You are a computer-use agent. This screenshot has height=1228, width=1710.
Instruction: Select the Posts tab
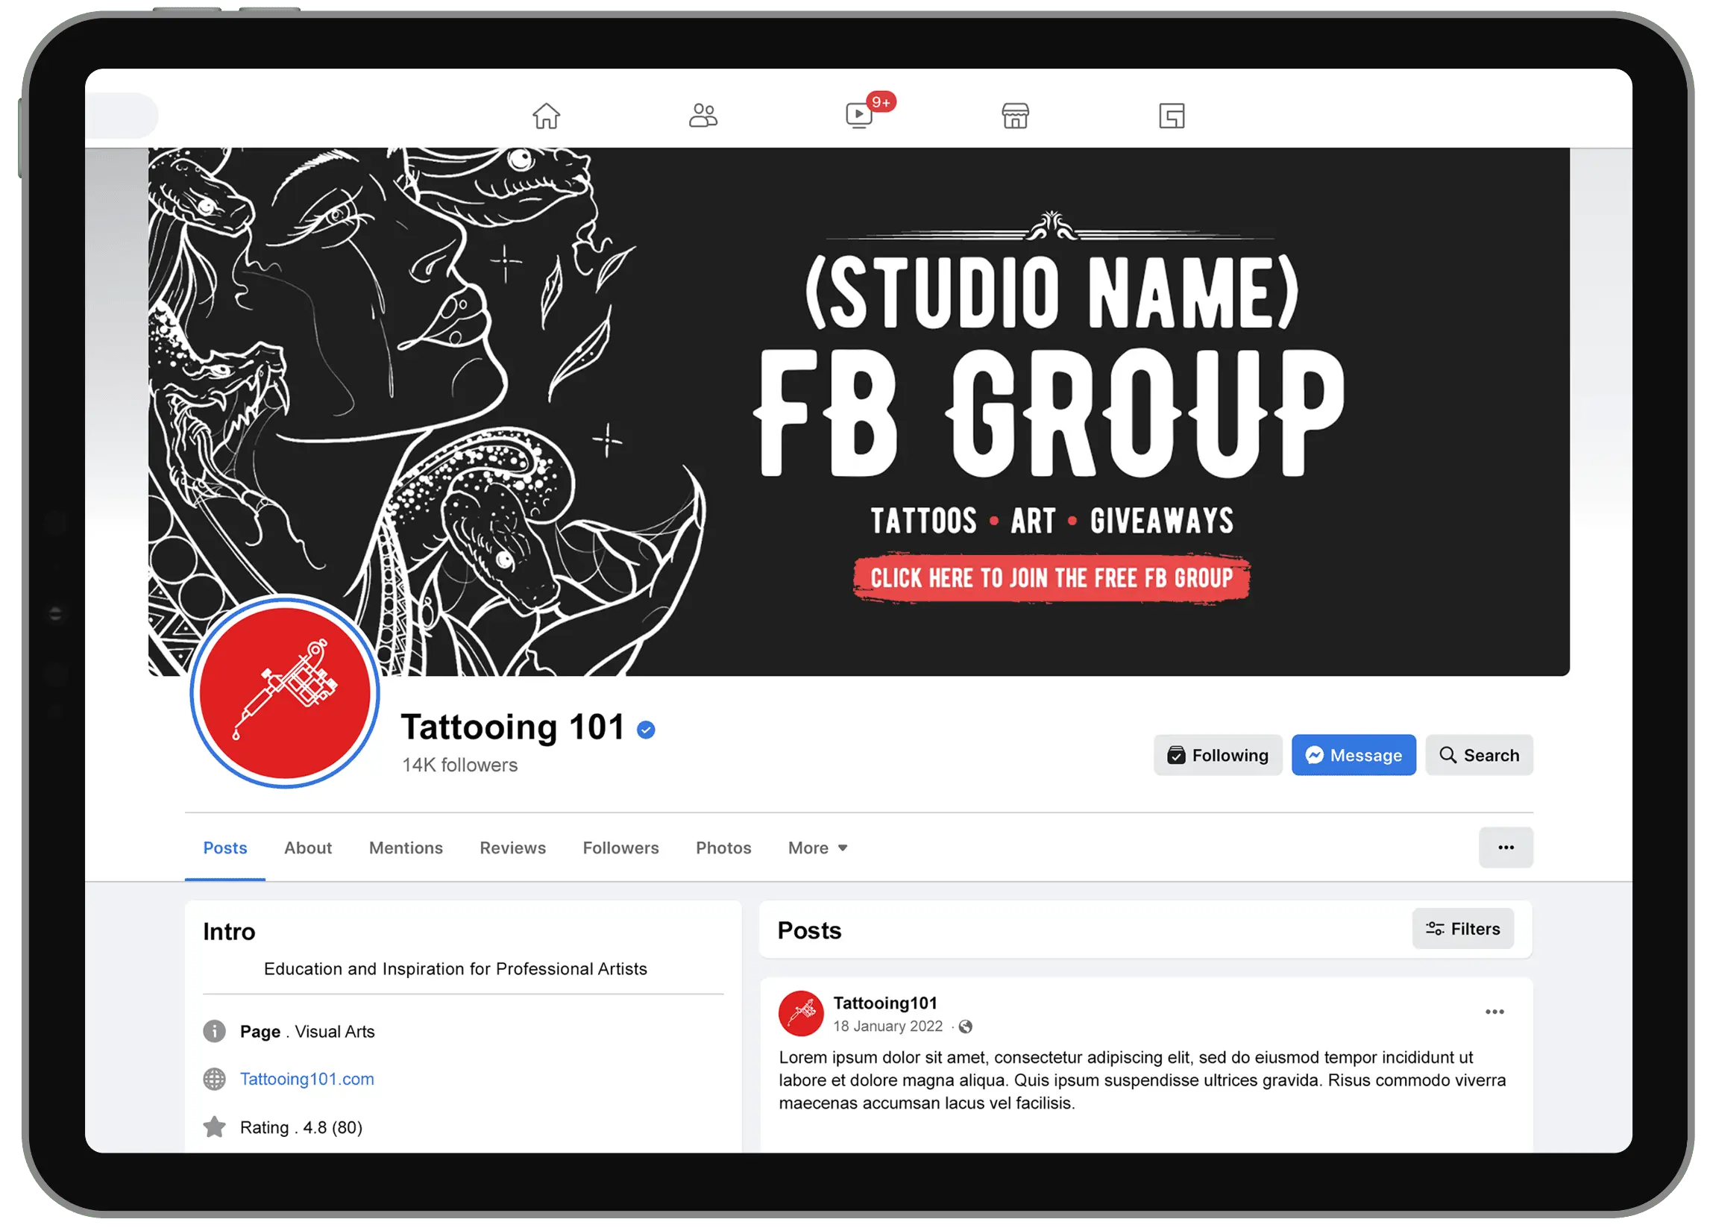pyautogui.click(x=224, y=848)
